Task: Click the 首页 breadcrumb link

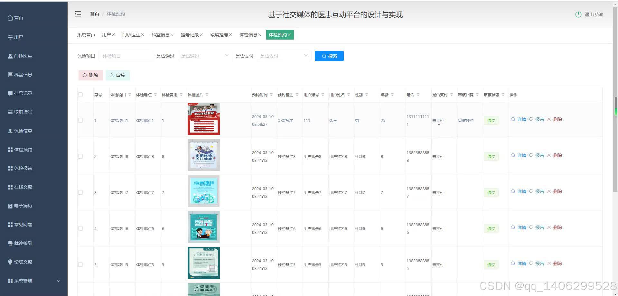Action: click(x=94, y=14)
